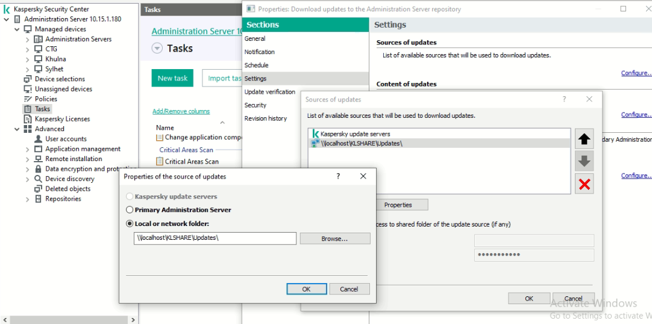Click the Administration Server heading link in Tasks pane
Screen dimensions: 652x324
point(196,31)
